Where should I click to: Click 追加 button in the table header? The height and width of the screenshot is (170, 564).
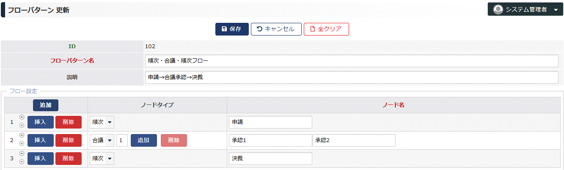[x=46, y=105]
